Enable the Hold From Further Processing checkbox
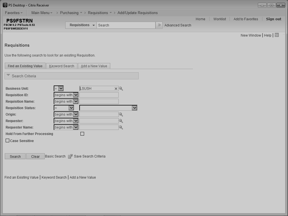This screenshot has height=216, width=288. (x=82, y=134)
